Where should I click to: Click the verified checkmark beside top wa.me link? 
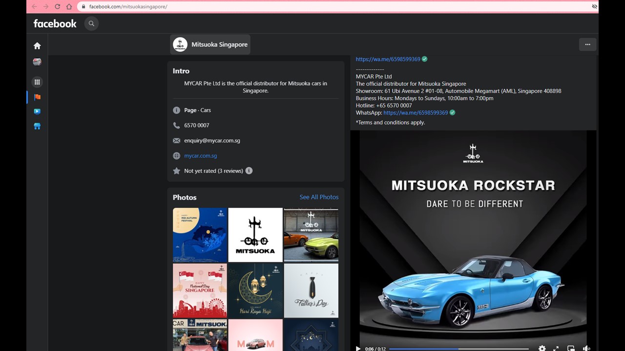[424, 59]
